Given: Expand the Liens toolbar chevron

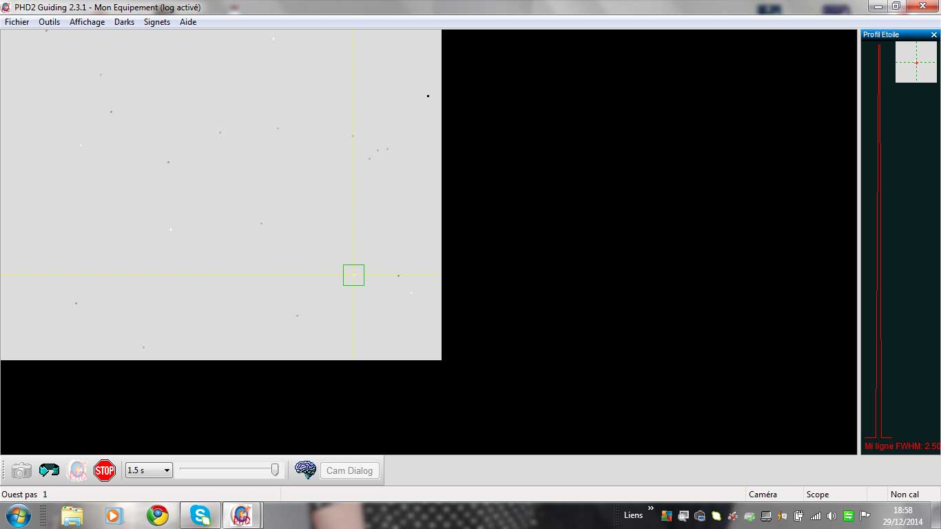Looking at the screenshot, I should pyautogui.click(x=651, y=509).
